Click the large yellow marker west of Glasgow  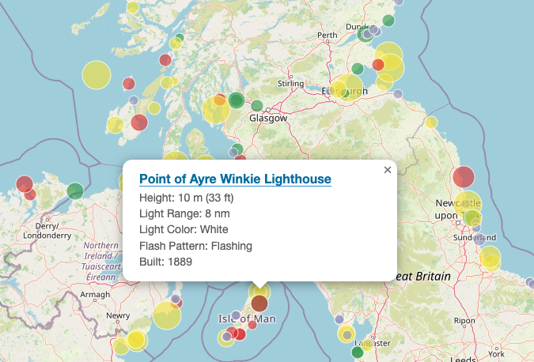click(216, 110)
